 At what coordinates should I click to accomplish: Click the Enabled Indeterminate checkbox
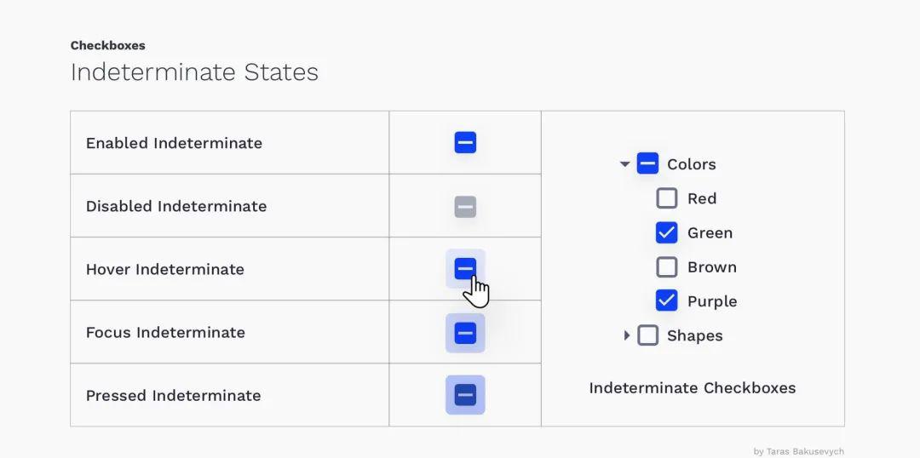pyautogui.click(x=465, y=142)
